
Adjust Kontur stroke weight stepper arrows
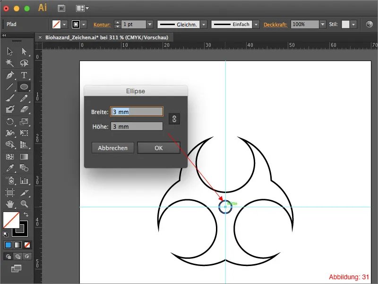117,25
